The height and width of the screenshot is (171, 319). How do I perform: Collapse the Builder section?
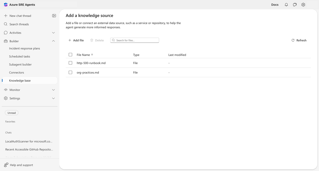pyautogui.click(x=53, y=41)
